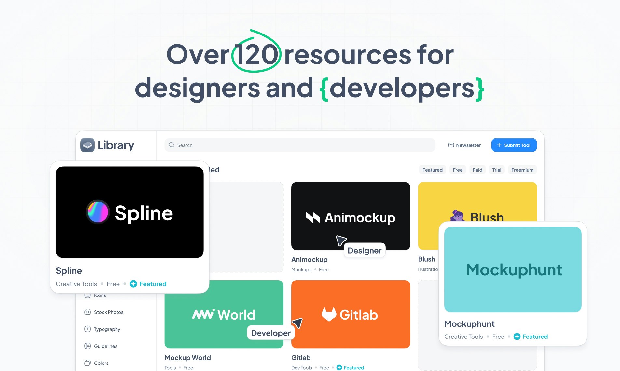
Task: Click the Spline card title text
Action: point(69,270)
